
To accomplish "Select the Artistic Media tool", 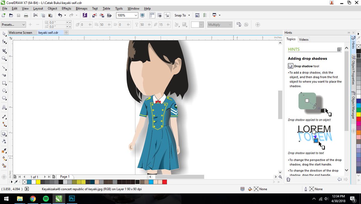I will [4, 75].
